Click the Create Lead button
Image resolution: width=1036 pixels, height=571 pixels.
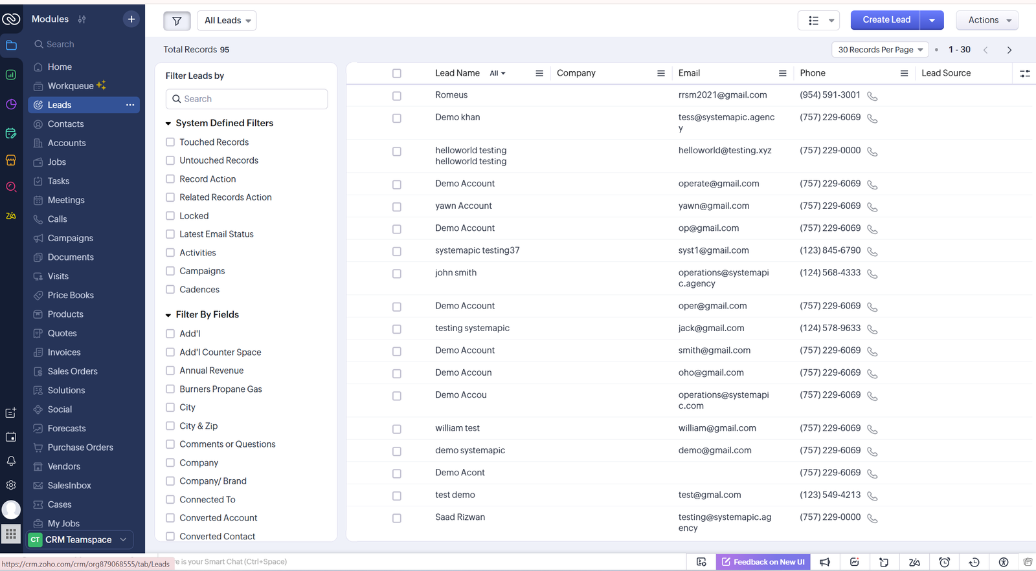[886, 20]
